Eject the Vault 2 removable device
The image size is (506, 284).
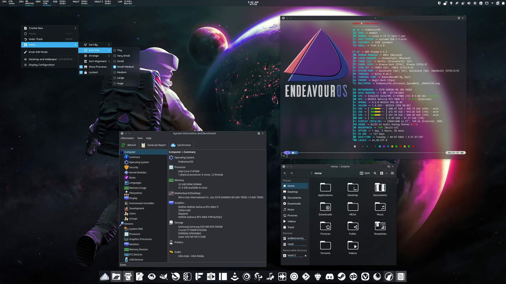(x=305, y=256)
